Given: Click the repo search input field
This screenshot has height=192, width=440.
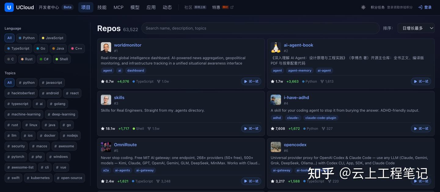Looking at the screenshot, I should click(260, 28).
